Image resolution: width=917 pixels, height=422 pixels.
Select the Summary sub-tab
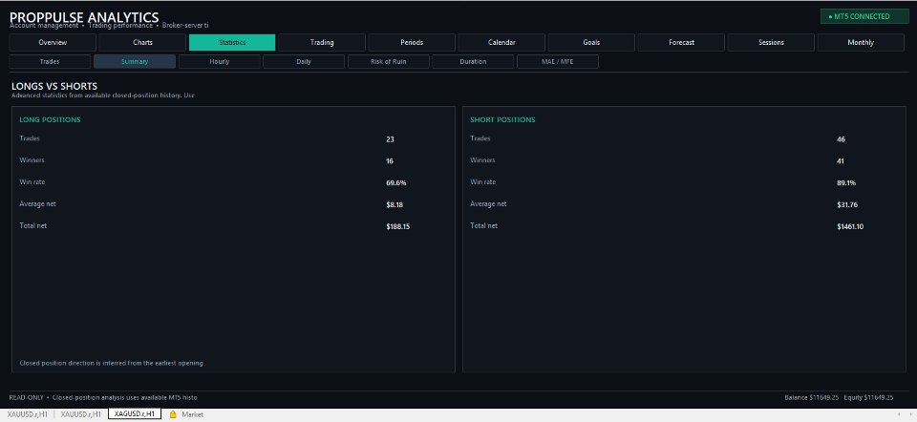(x=135, y=62)
